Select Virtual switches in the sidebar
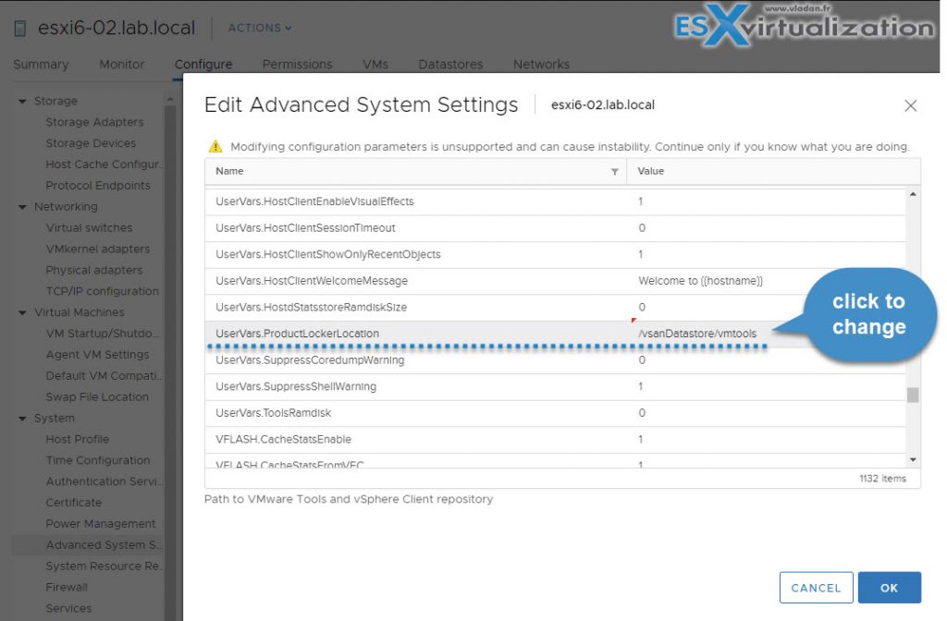The width and height of the screenshot is (947, 621). tap(84, 227)
